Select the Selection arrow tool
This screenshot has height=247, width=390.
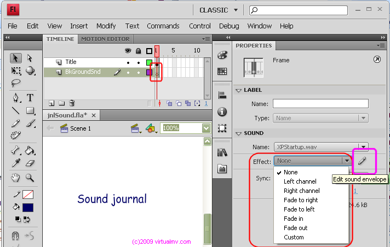point(16,58)
